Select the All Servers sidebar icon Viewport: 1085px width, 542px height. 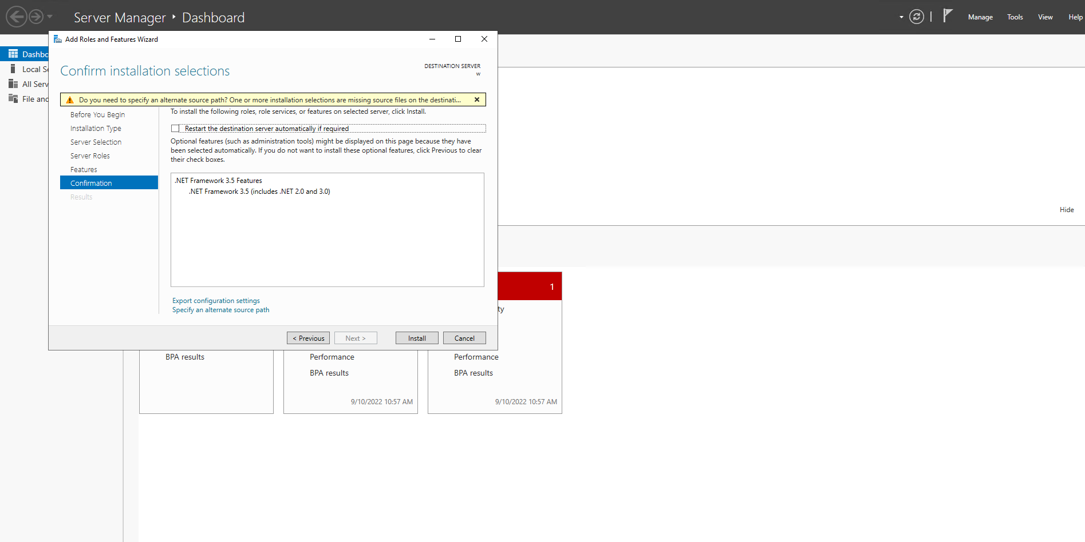click(13, 83)
